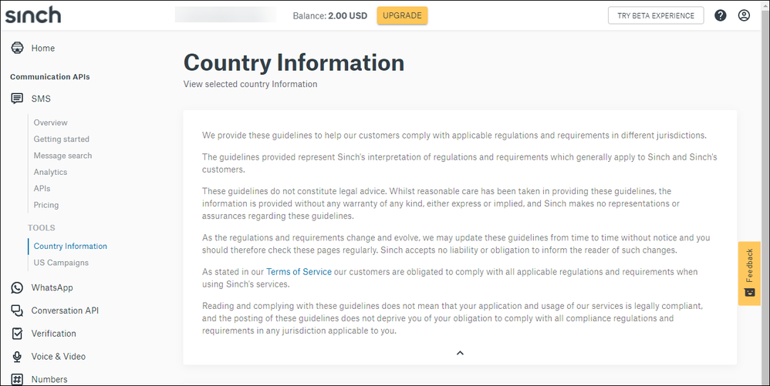Open US Campaigns in Tools
The height and width of the screenshot is (386, 770).
click(61, 263)
